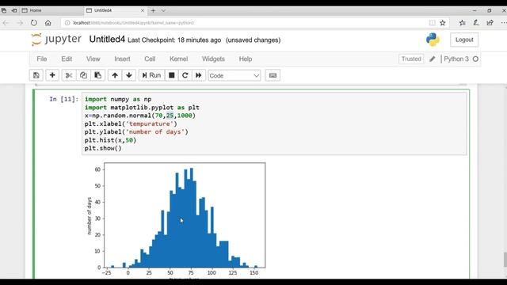Rename notebook title Untitled4

107,40
